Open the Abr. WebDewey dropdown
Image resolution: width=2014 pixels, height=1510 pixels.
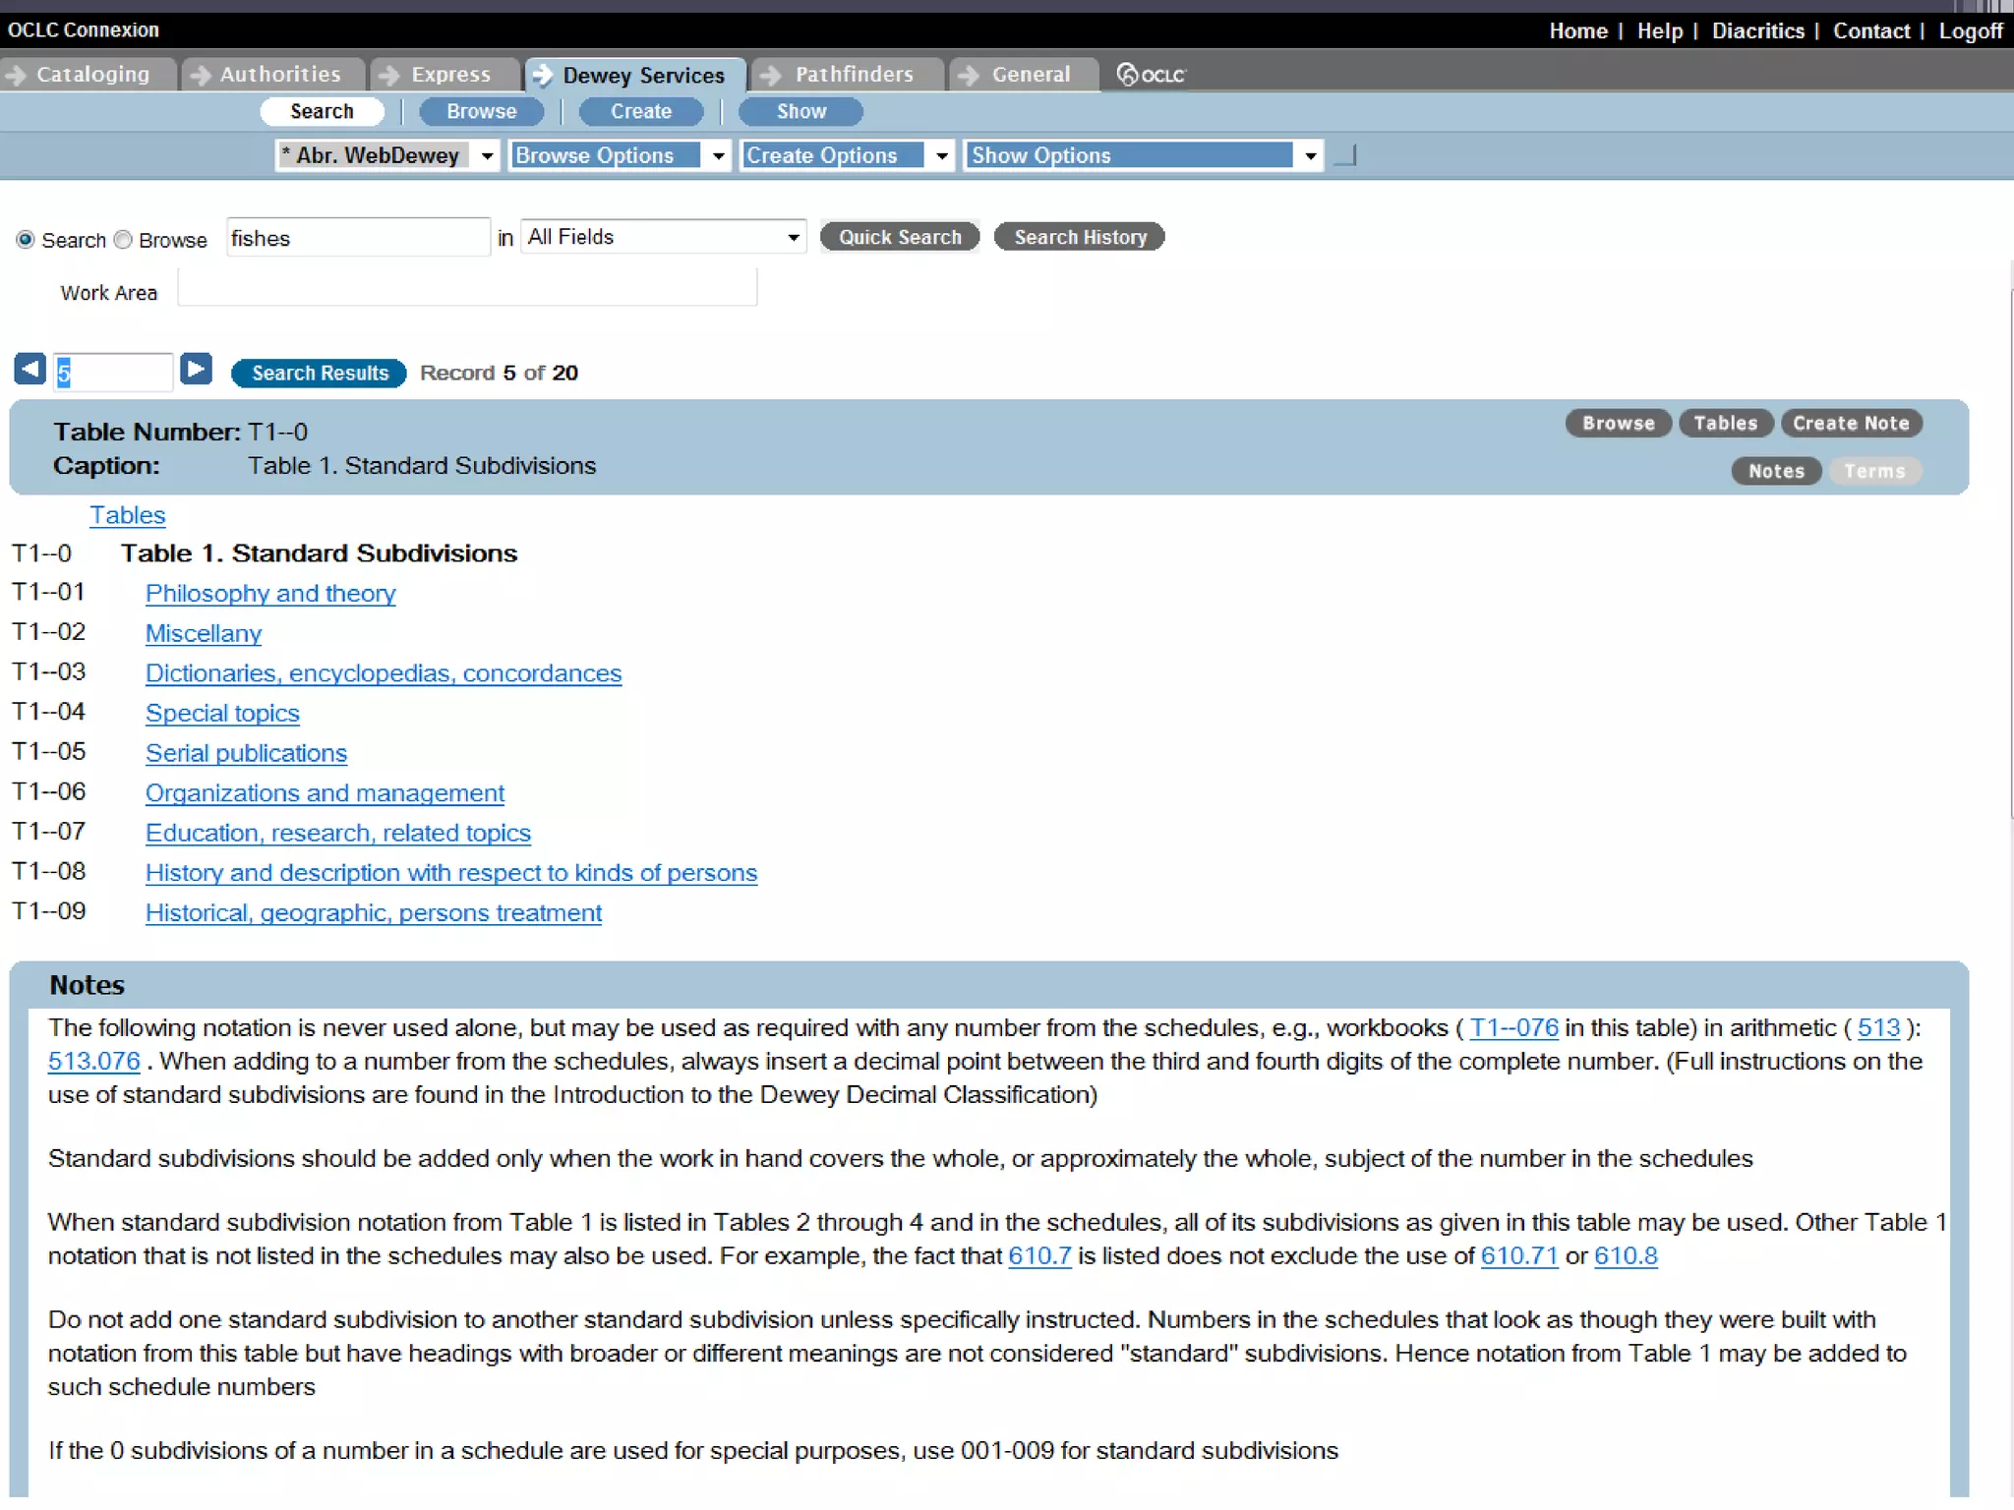387,155
